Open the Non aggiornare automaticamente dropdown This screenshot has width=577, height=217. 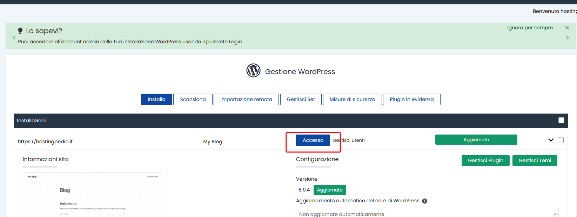pos(427,213)
